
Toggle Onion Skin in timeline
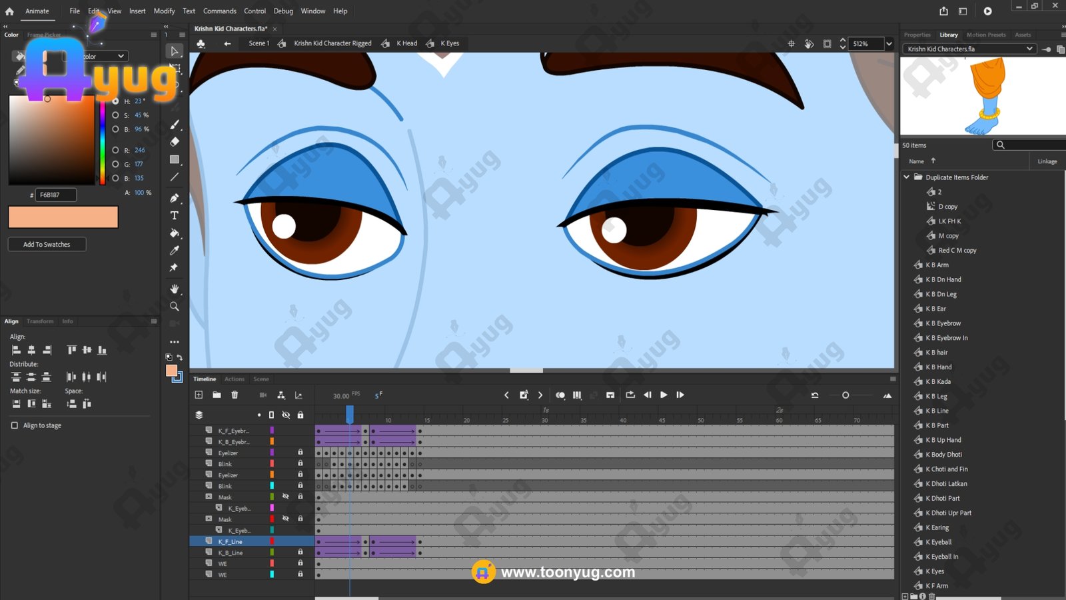coord(560,395)
